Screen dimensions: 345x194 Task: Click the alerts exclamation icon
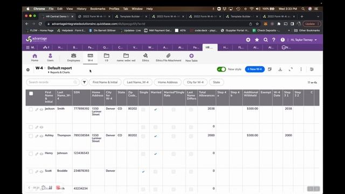(x=282, y=40)
